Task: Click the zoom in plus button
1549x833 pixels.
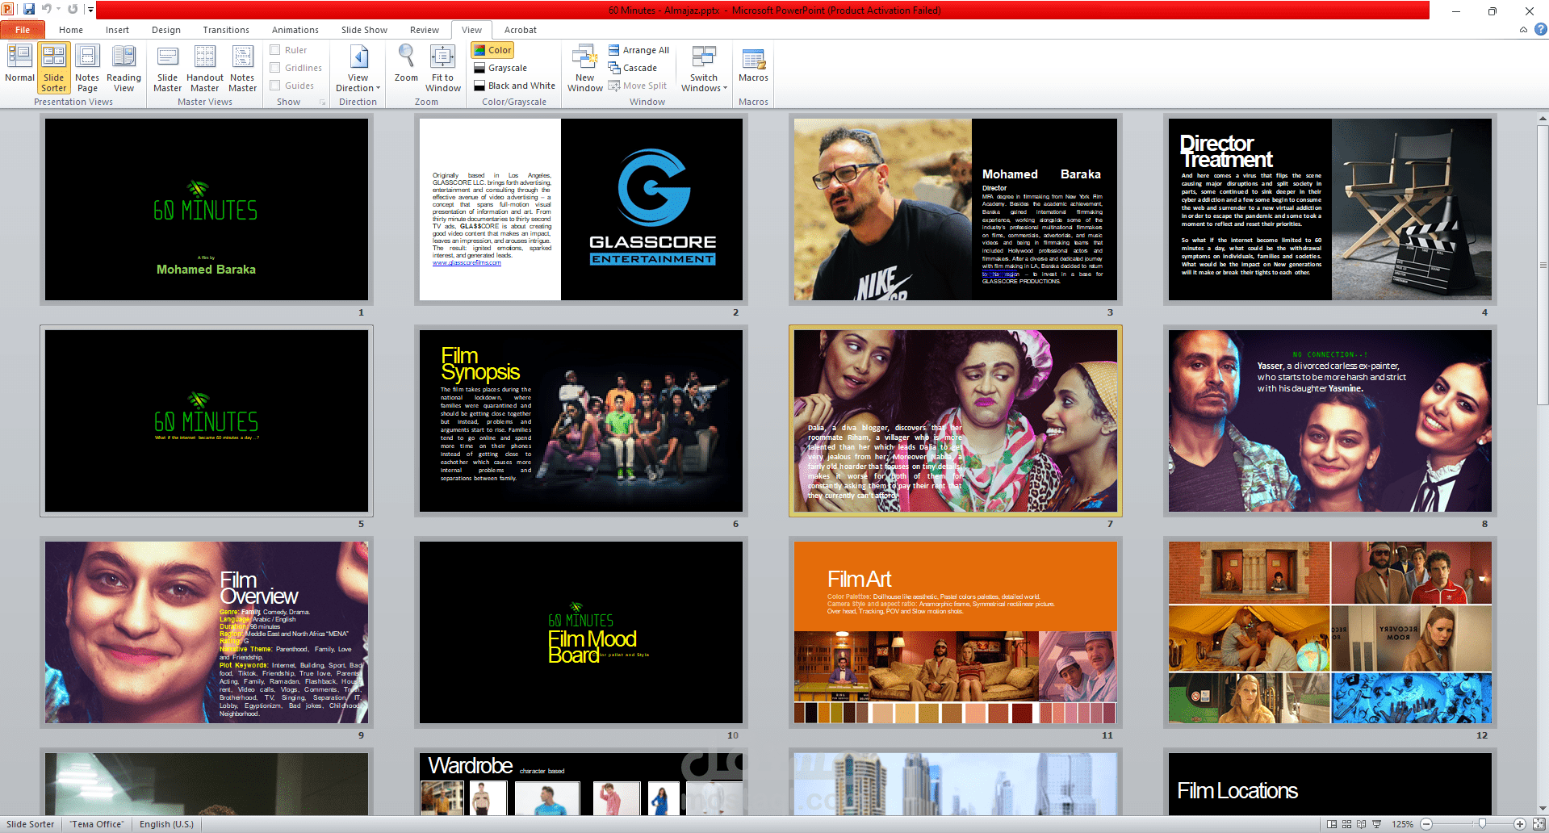Action: tap(1520, 824)
